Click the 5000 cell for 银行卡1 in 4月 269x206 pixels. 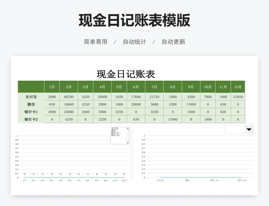[102, 112]
